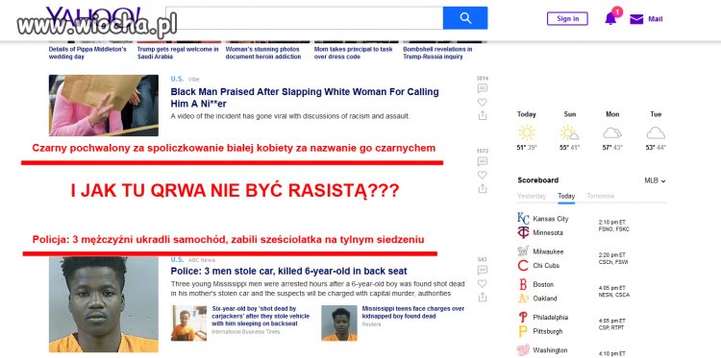Open Black Man Praised After Slapping headline
Screen dimensions: 721x358
pyautogui.click(x=305, y=98)
